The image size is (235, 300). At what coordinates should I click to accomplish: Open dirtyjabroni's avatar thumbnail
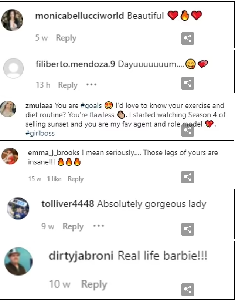click(18, 262)
